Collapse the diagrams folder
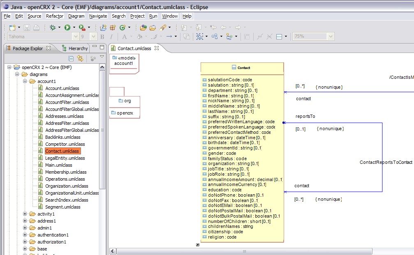The width and height of the screenshot is (414, 255). pos(17,74)
